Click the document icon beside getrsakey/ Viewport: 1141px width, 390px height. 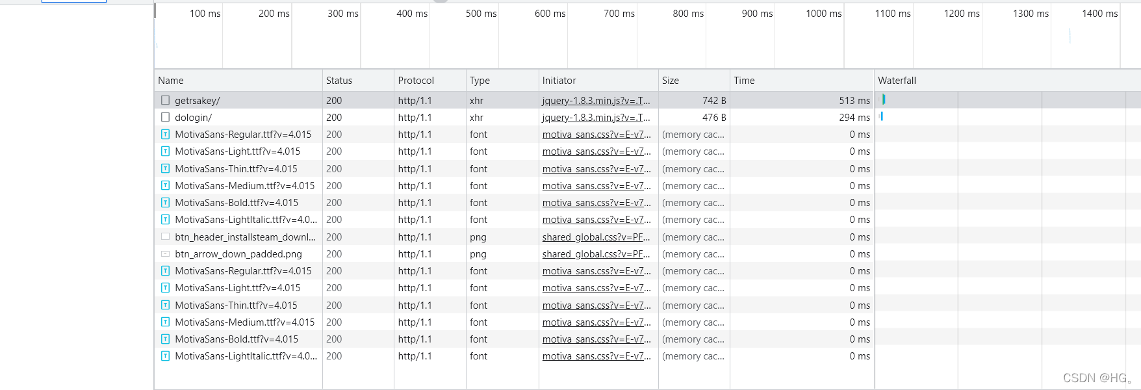coord(165,100)
